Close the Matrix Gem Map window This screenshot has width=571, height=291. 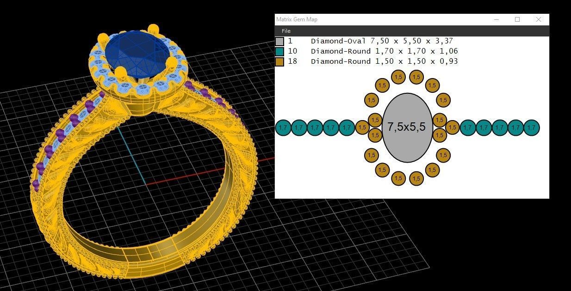pos(539,19)
